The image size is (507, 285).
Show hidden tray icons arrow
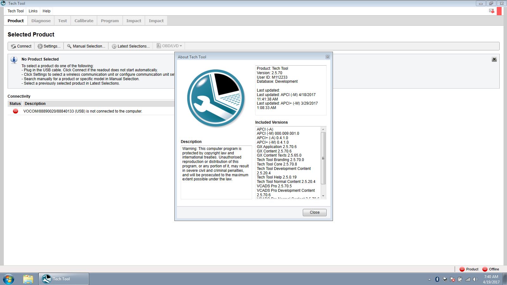coord(429,279)
